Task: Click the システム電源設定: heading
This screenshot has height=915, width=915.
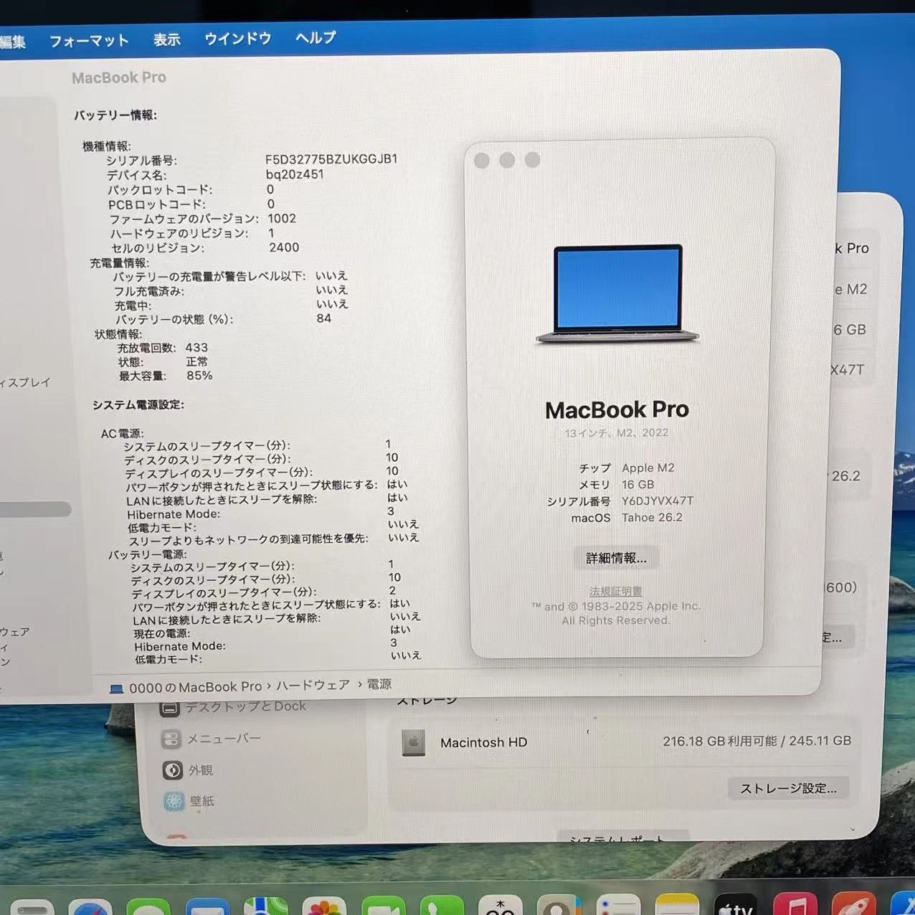Action: pyautogui.click(x=138, y=405)
